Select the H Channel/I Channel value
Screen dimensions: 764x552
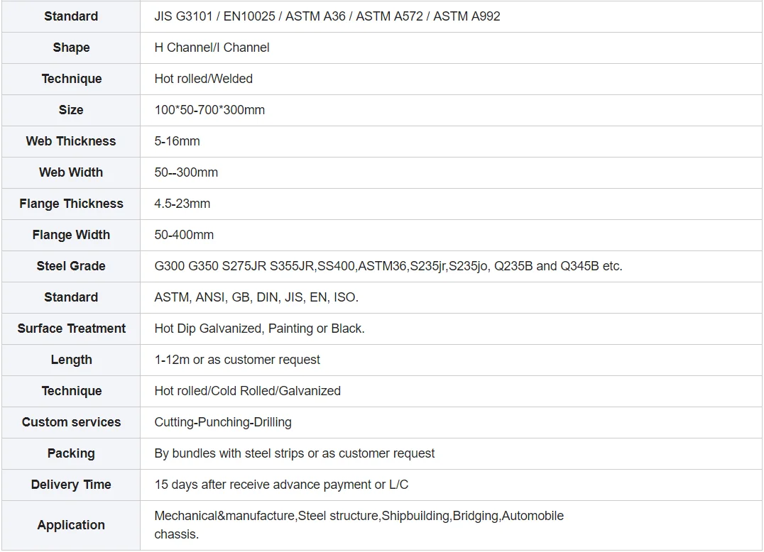(212, 48)
